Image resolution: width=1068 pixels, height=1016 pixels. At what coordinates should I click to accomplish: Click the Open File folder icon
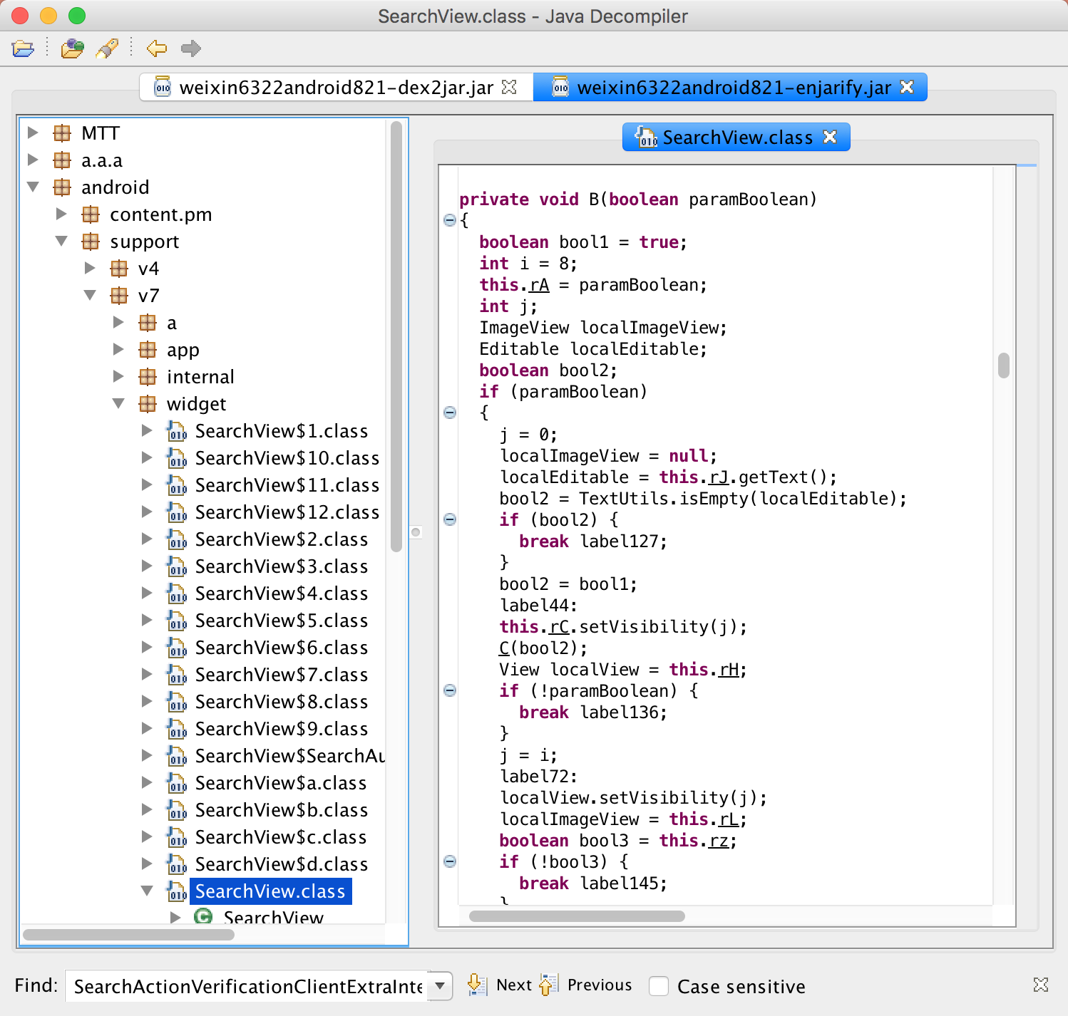coord(23,48)
